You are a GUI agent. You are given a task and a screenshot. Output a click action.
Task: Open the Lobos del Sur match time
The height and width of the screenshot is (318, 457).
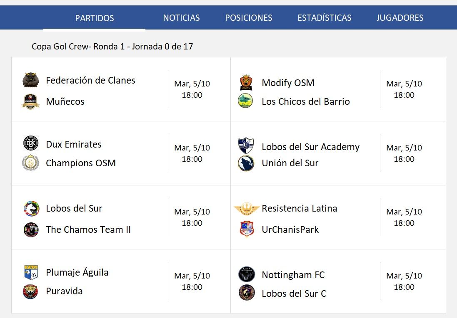192,217
